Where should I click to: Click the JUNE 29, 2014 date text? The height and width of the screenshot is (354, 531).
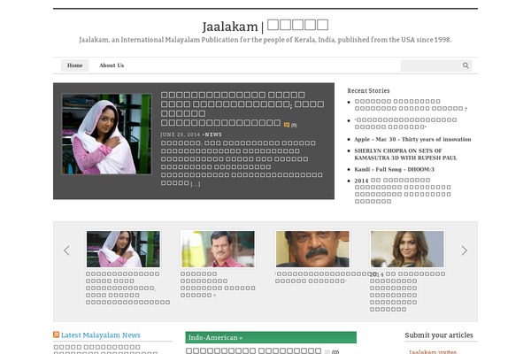[181, 135]
